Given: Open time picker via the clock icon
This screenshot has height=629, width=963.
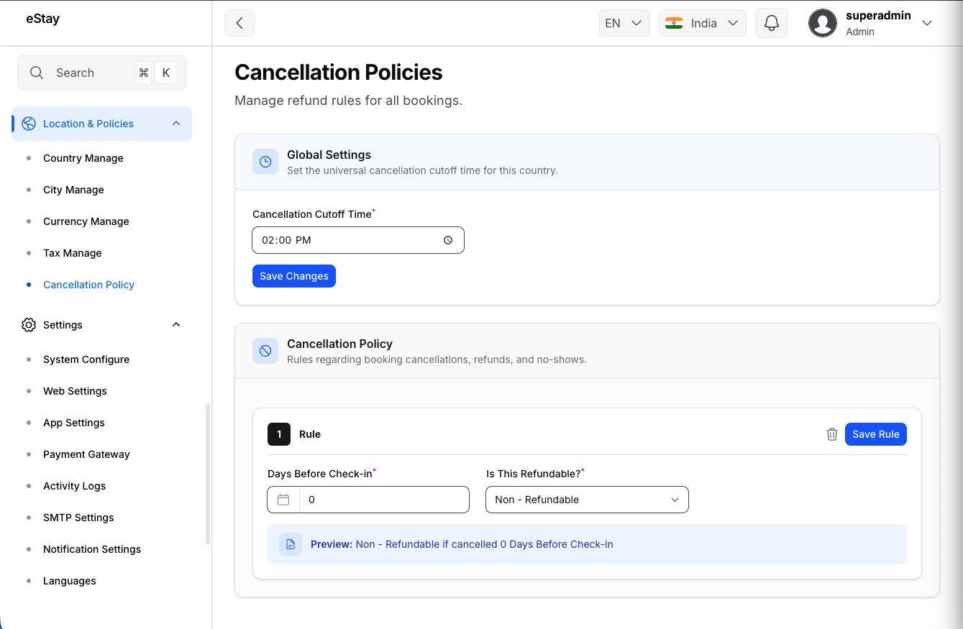Looking at the screenshot, I should click(x=448, y=240).
